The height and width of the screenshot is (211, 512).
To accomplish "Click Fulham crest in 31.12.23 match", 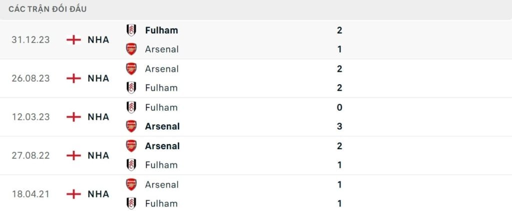I will pos(131,30).
